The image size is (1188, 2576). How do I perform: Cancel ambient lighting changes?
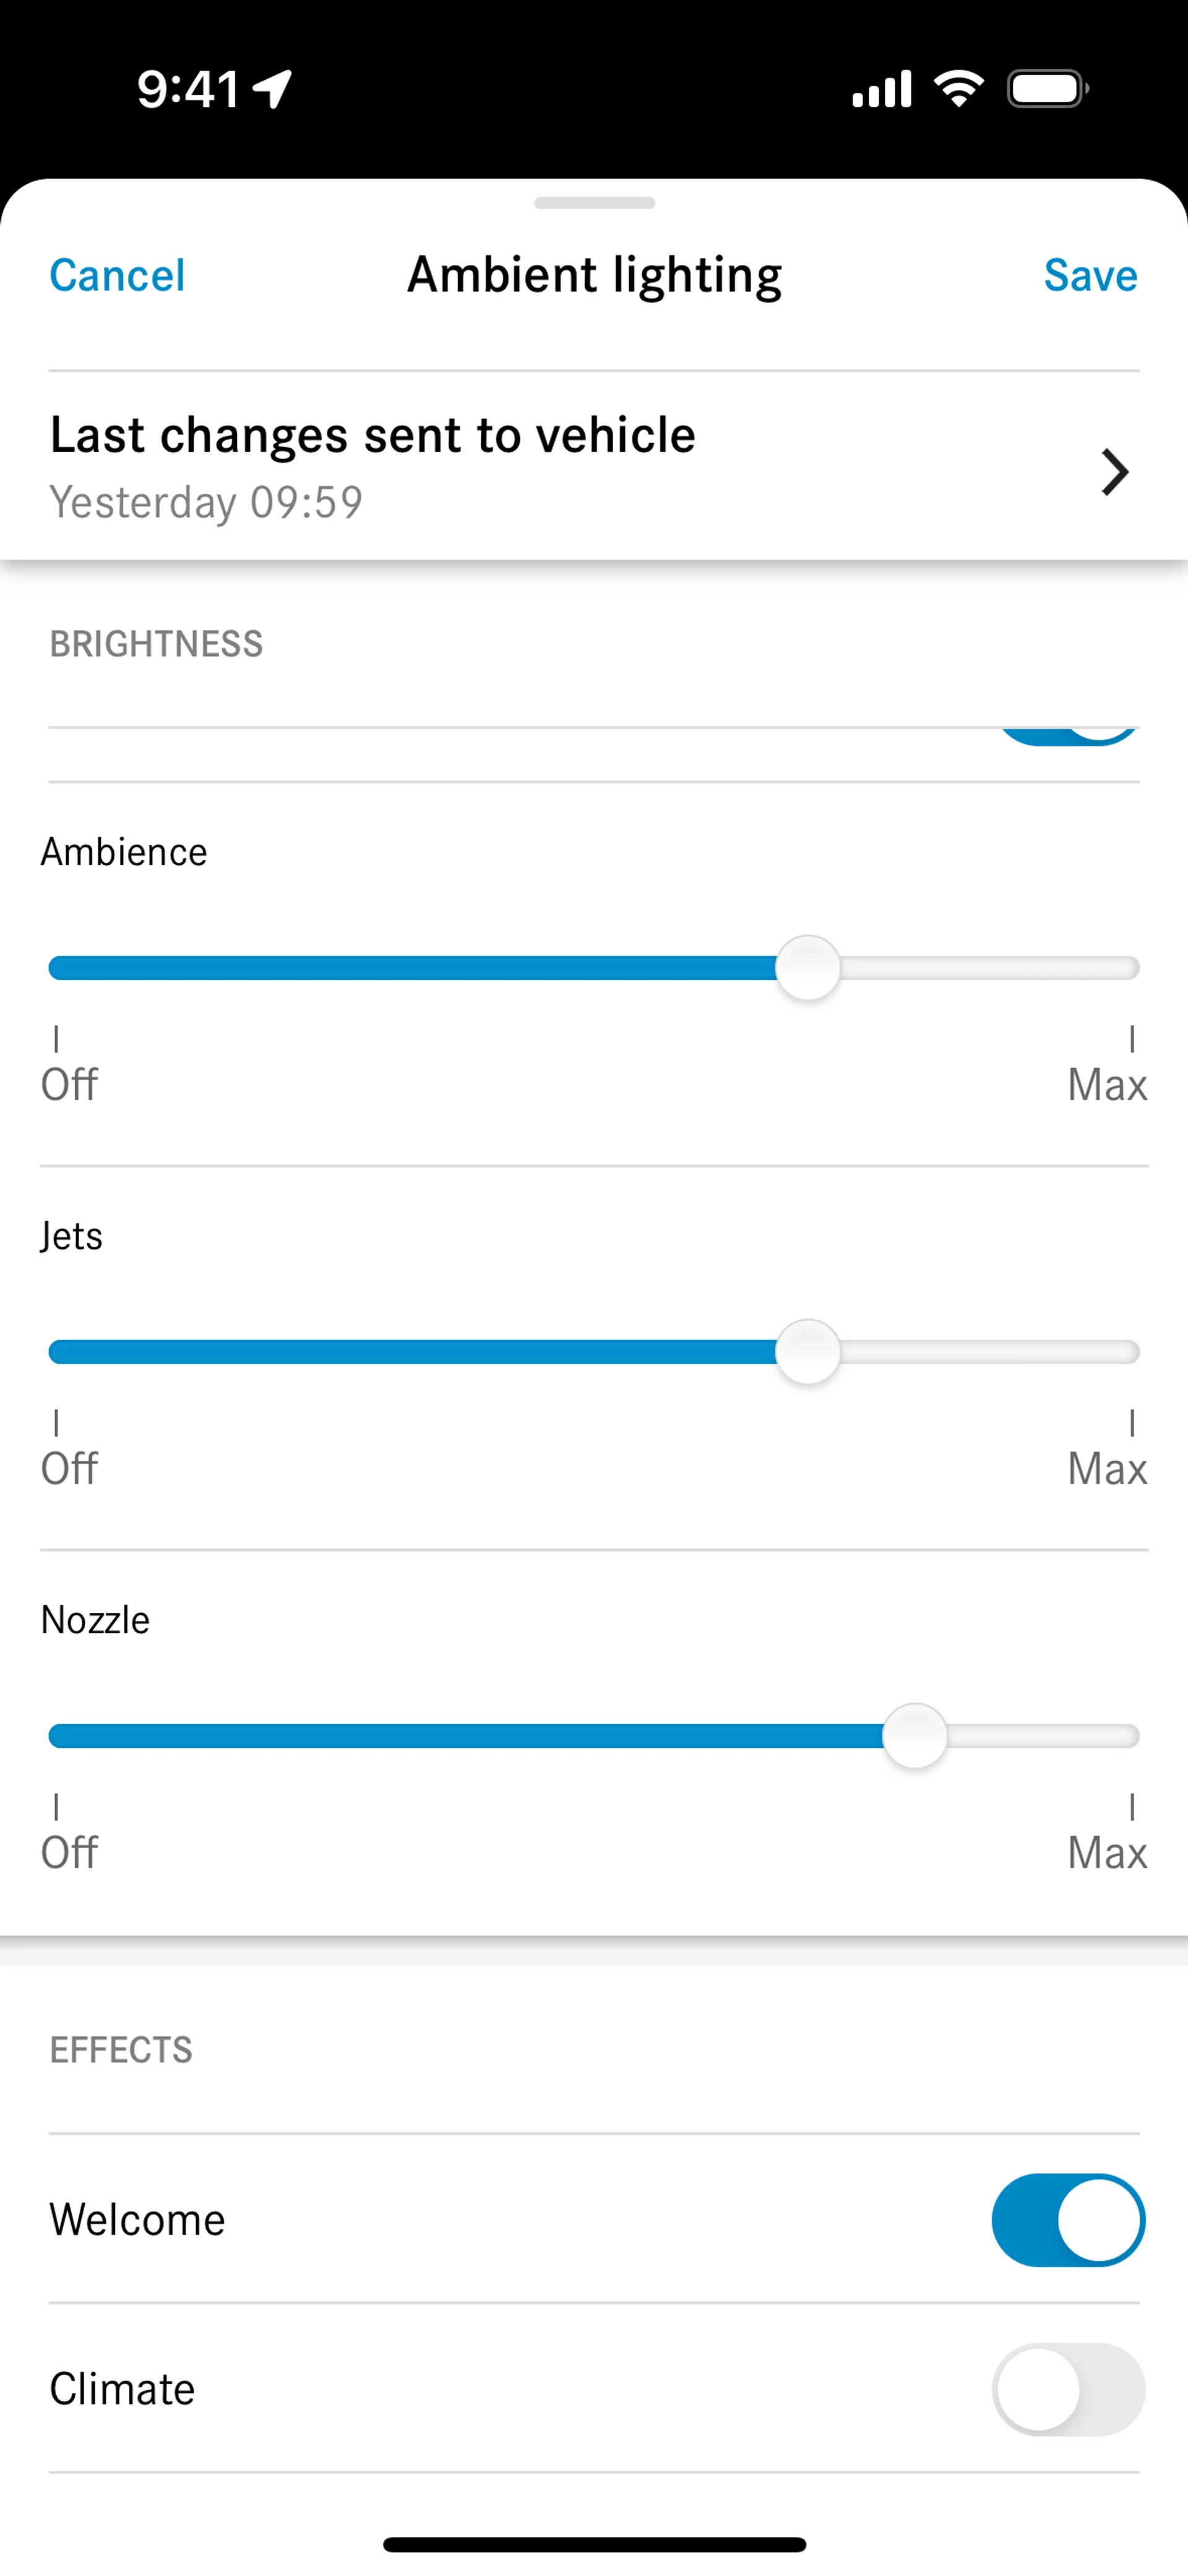117,275
